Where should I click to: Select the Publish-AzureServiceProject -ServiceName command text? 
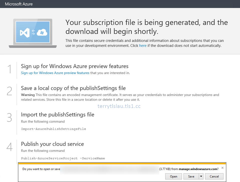click(x=63, y=158)
